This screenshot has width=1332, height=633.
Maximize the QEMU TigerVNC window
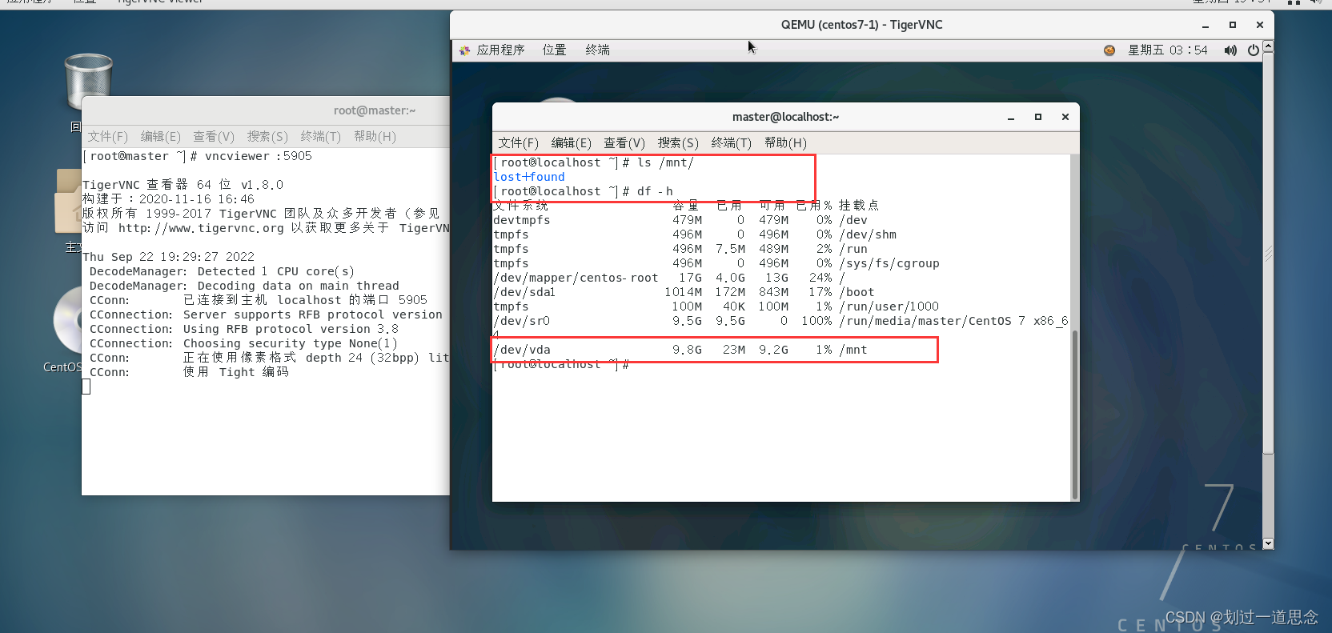[x=1233, y=25]
